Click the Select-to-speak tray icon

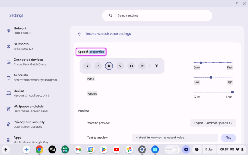tap(186, 150)
